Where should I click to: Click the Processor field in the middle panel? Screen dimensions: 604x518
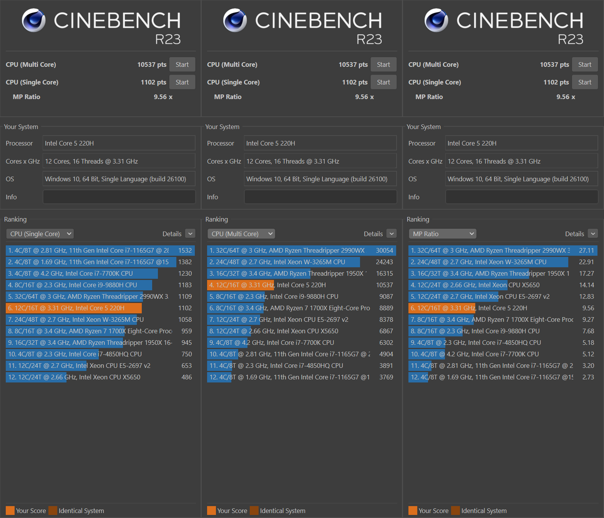(320, 143)
